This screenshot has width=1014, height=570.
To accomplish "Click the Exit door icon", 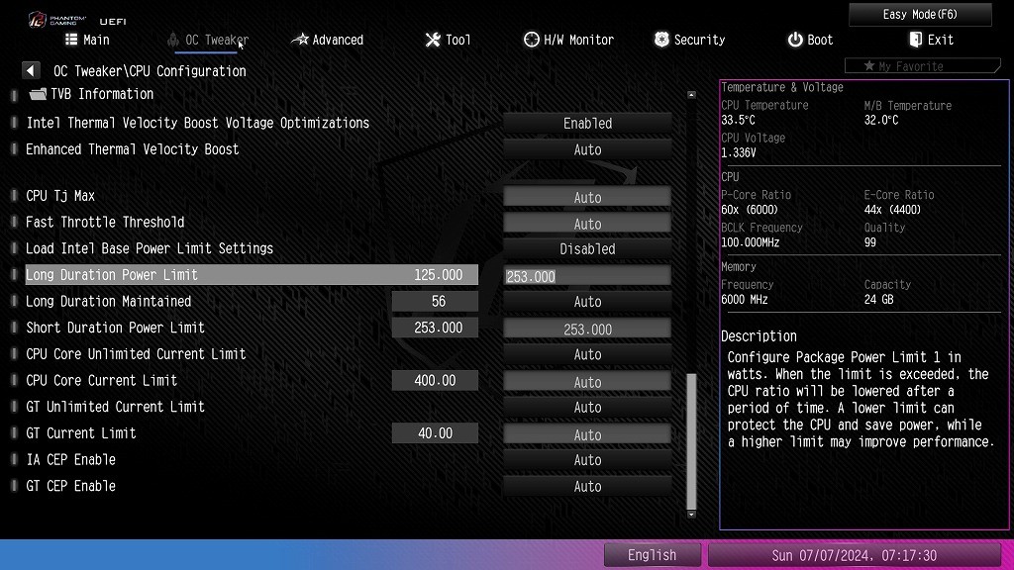I will [916, 40].
